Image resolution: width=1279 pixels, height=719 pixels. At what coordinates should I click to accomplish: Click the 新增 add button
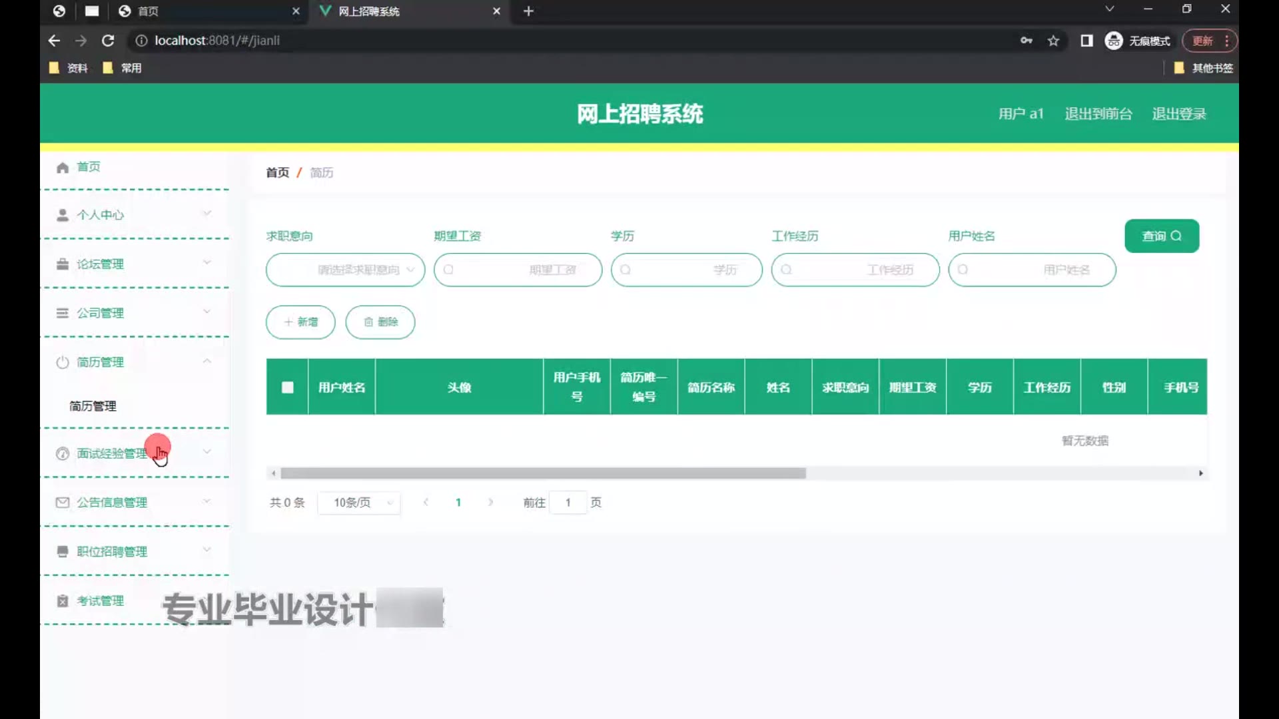point(300,322)
